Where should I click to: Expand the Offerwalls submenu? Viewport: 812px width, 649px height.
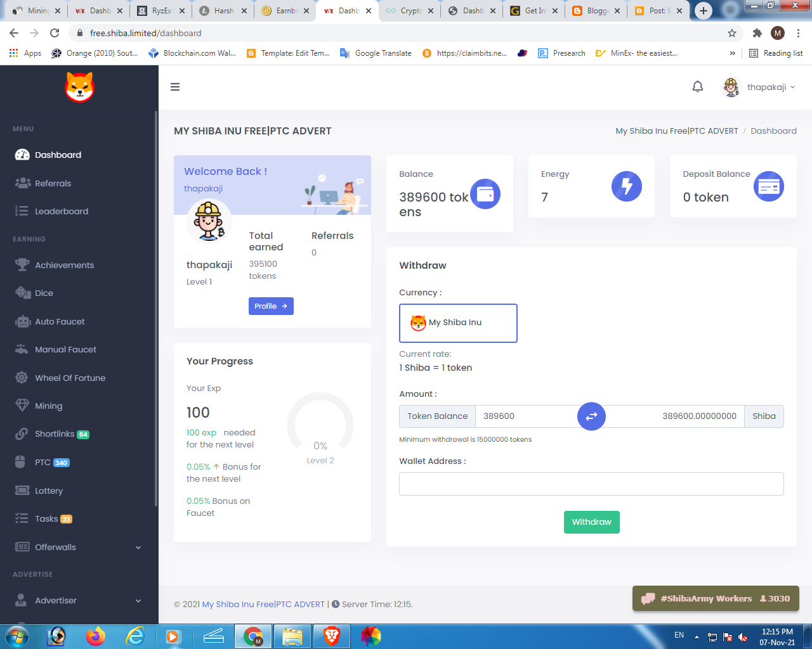click(x=79, y=547)
